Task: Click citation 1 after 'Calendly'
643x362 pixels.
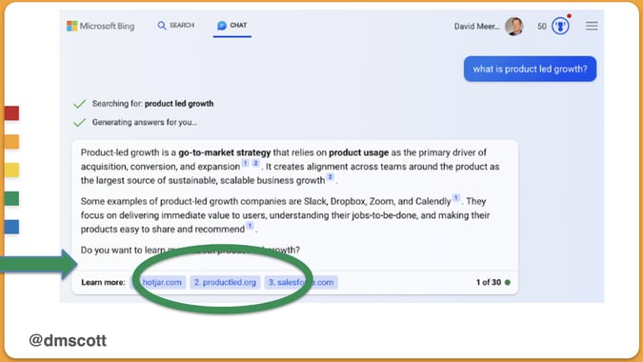Action: (x=456, y=198)
